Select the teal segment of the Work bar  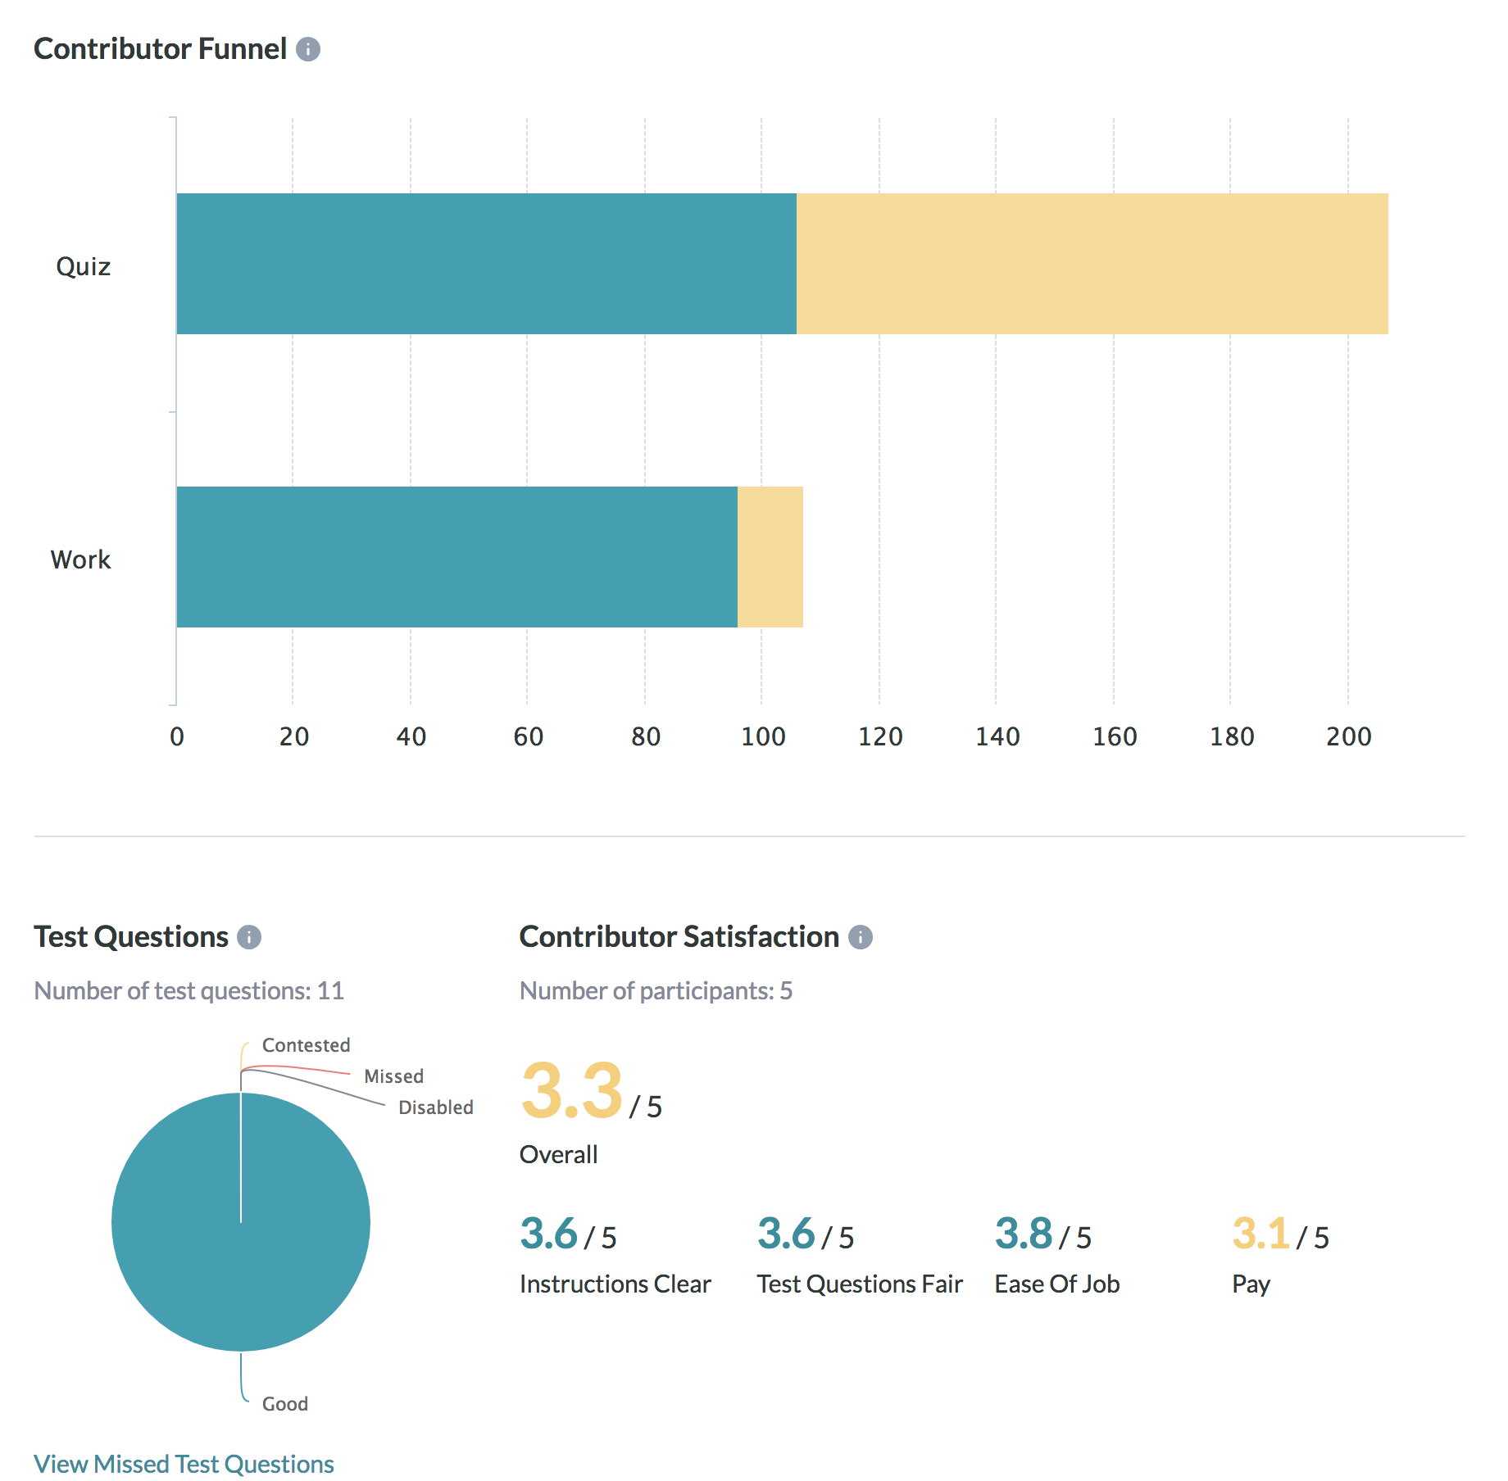(x=456, y=557)
